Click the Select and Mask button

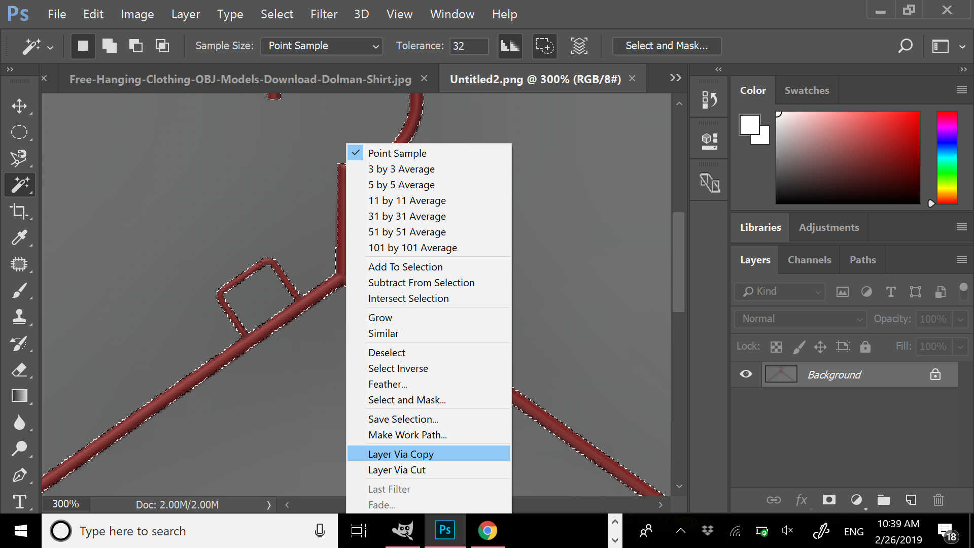pyautogui.click(x=666, y=46)
